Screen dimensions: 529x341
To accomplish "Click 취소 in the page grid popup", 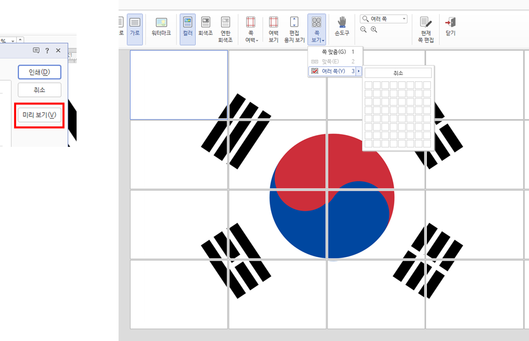I will (x=398, y=73).
